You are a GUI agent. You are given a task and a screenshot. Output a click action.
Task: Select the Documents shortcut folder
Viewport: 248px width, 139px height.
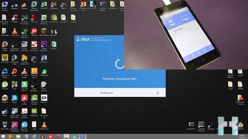(5, 20)
